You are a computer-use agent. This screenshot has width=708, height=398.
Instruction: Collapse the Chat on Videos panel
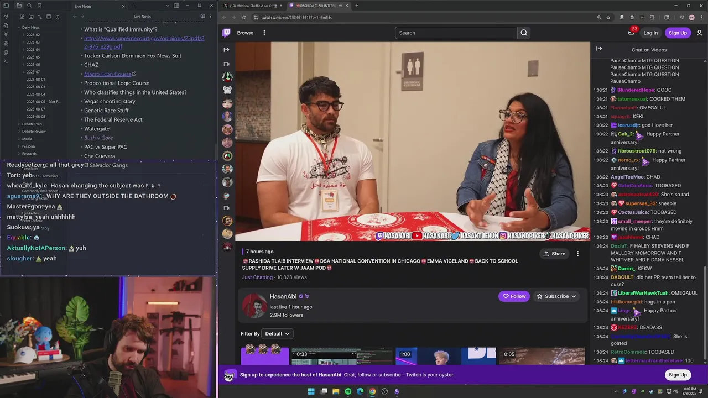[599, 49]
